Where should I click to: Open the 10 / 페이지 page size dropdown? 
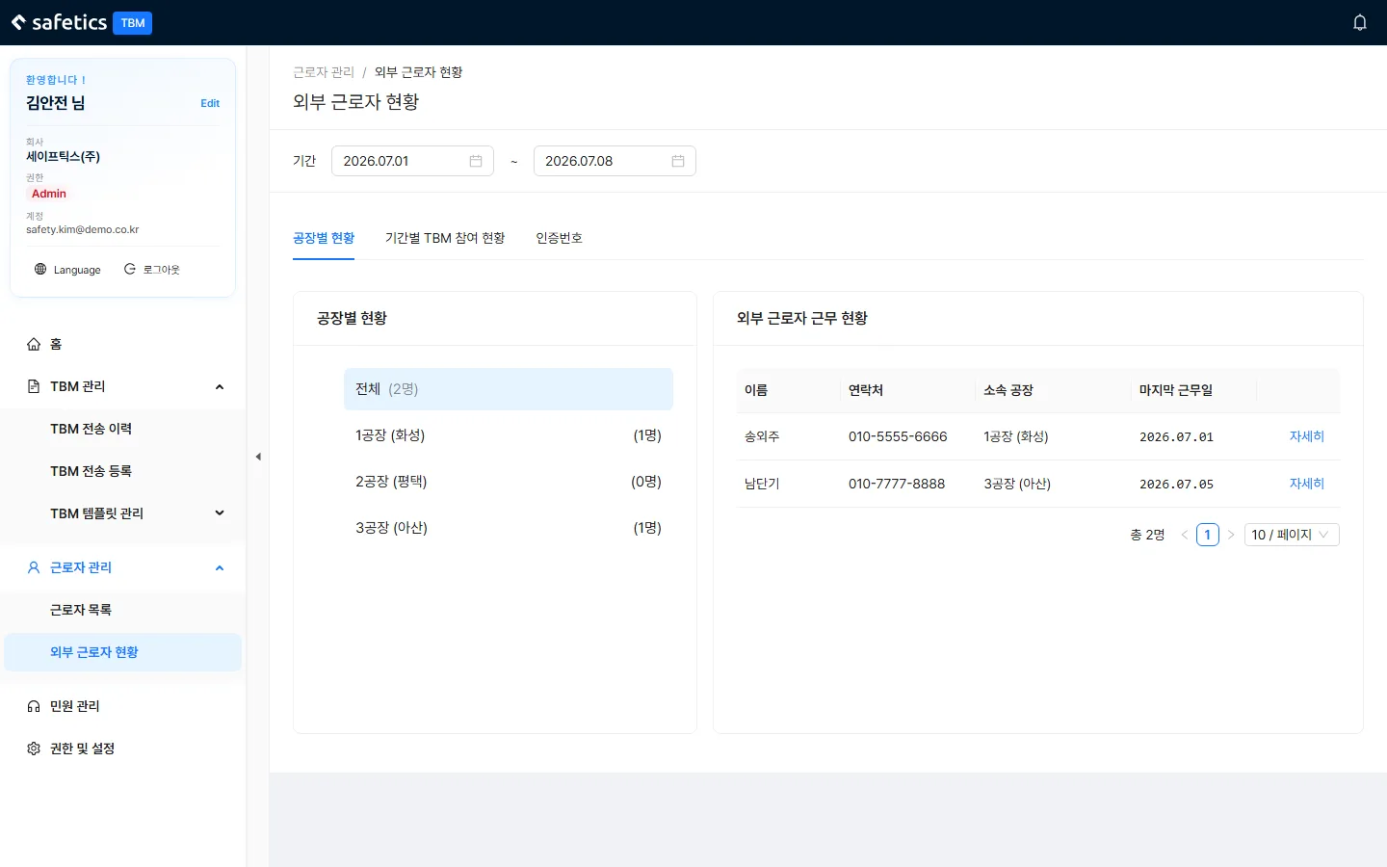pyautogui.click(x=1292, y=535)
